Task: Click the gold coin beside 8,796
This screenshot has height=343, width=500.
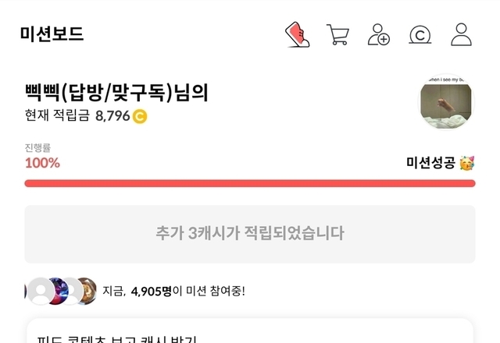Action: coord(141,118)
